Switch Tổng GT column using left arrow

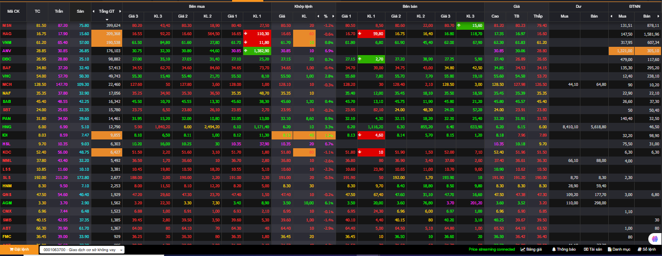pyautogui.click(x=95, y=11)
